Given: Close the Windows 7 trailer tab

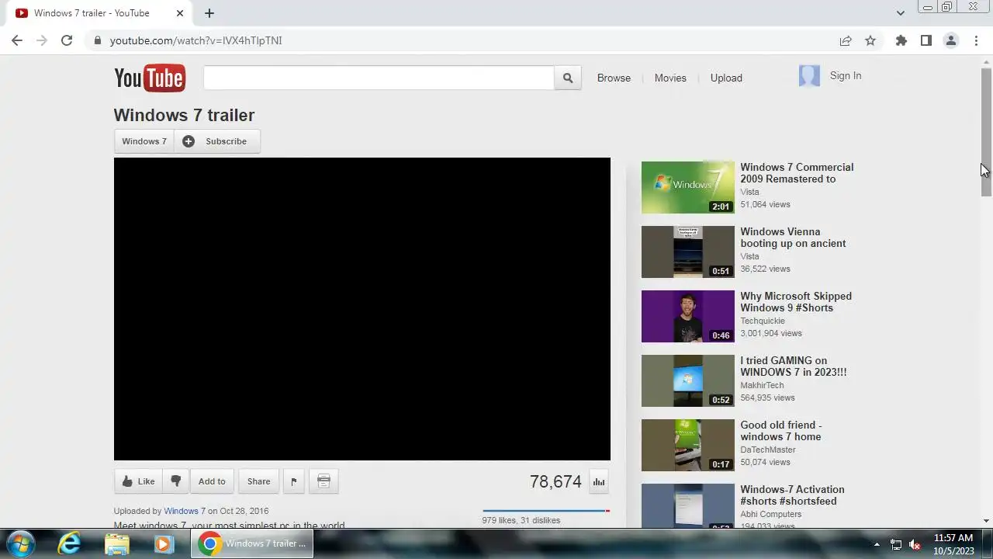Looking at the screenshot, I should point(179,13).
